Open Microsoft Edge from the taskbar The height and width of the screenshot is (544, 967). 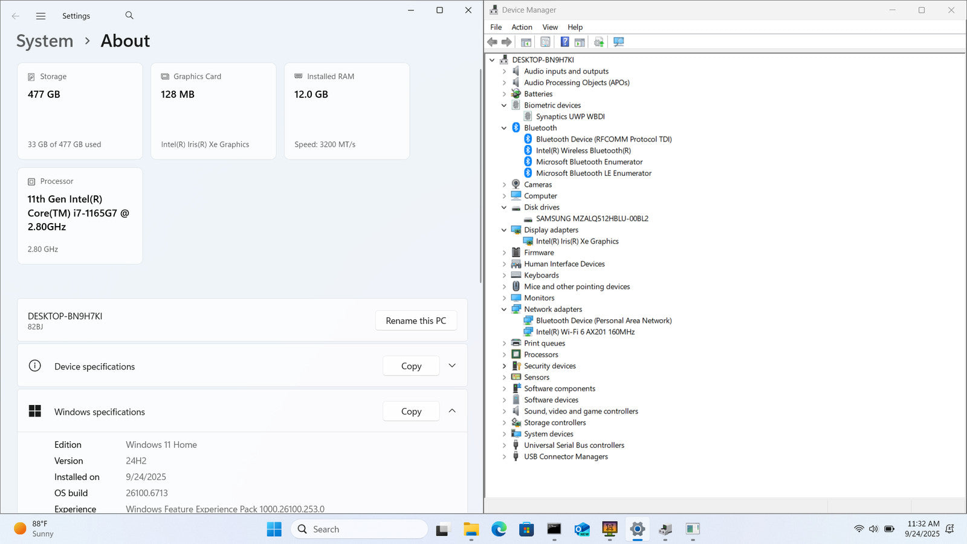pyautogui.click(x=499, y=529)
